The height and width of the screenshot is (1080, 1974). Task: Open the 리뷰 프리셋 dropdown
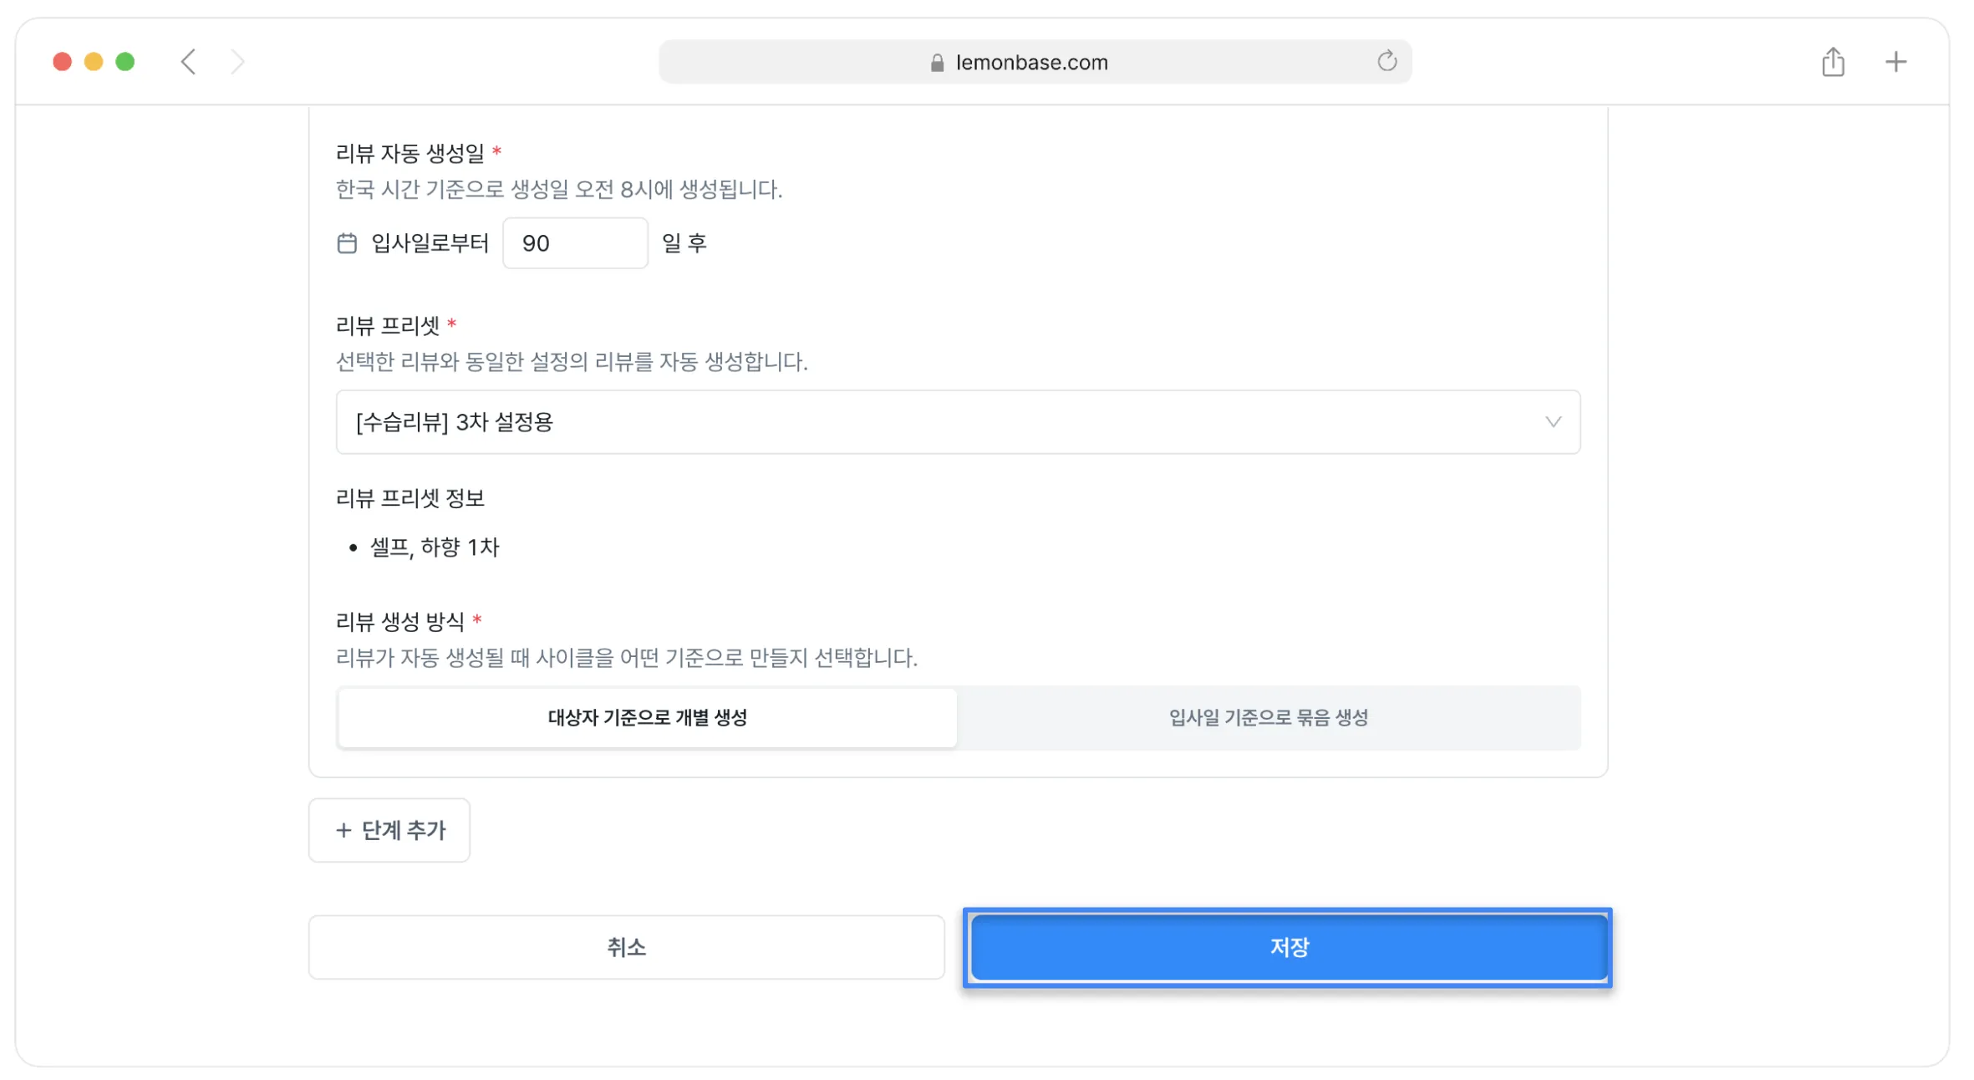point(958,422)
